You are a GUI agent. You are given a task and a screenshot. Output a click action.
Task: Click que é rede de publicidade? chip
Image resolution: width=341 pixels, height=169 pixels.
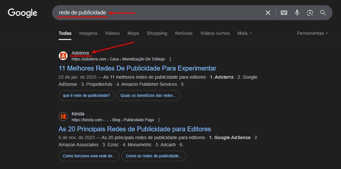[86, 96]
